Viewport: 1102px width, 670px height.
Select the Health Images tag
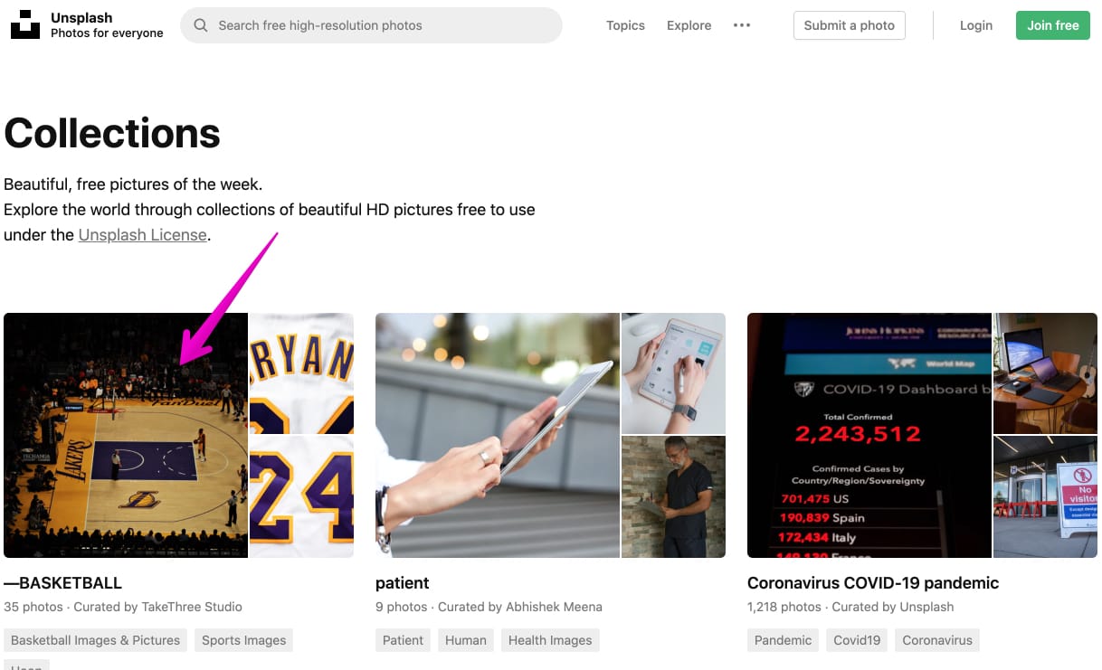(550, 640)
